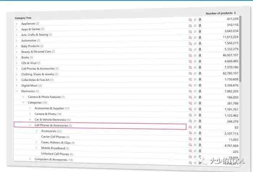Click the Amazon icon in the Categories row

pyautogui.click(x=200, y=103)
